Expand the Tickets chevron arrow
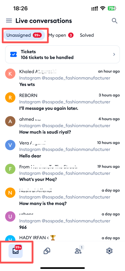This screenshot has width=125, height=271. 114,55
